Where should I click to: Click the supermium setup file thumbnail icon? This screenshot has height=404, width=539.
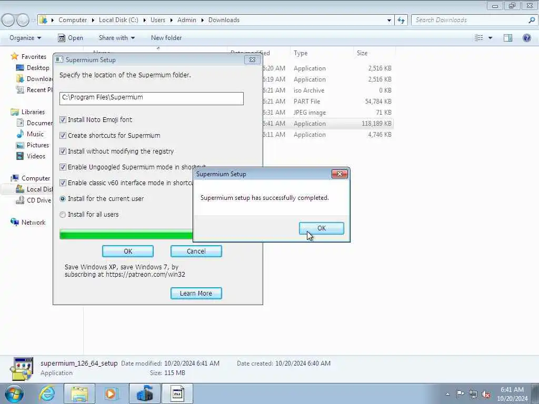pos(22,368)
